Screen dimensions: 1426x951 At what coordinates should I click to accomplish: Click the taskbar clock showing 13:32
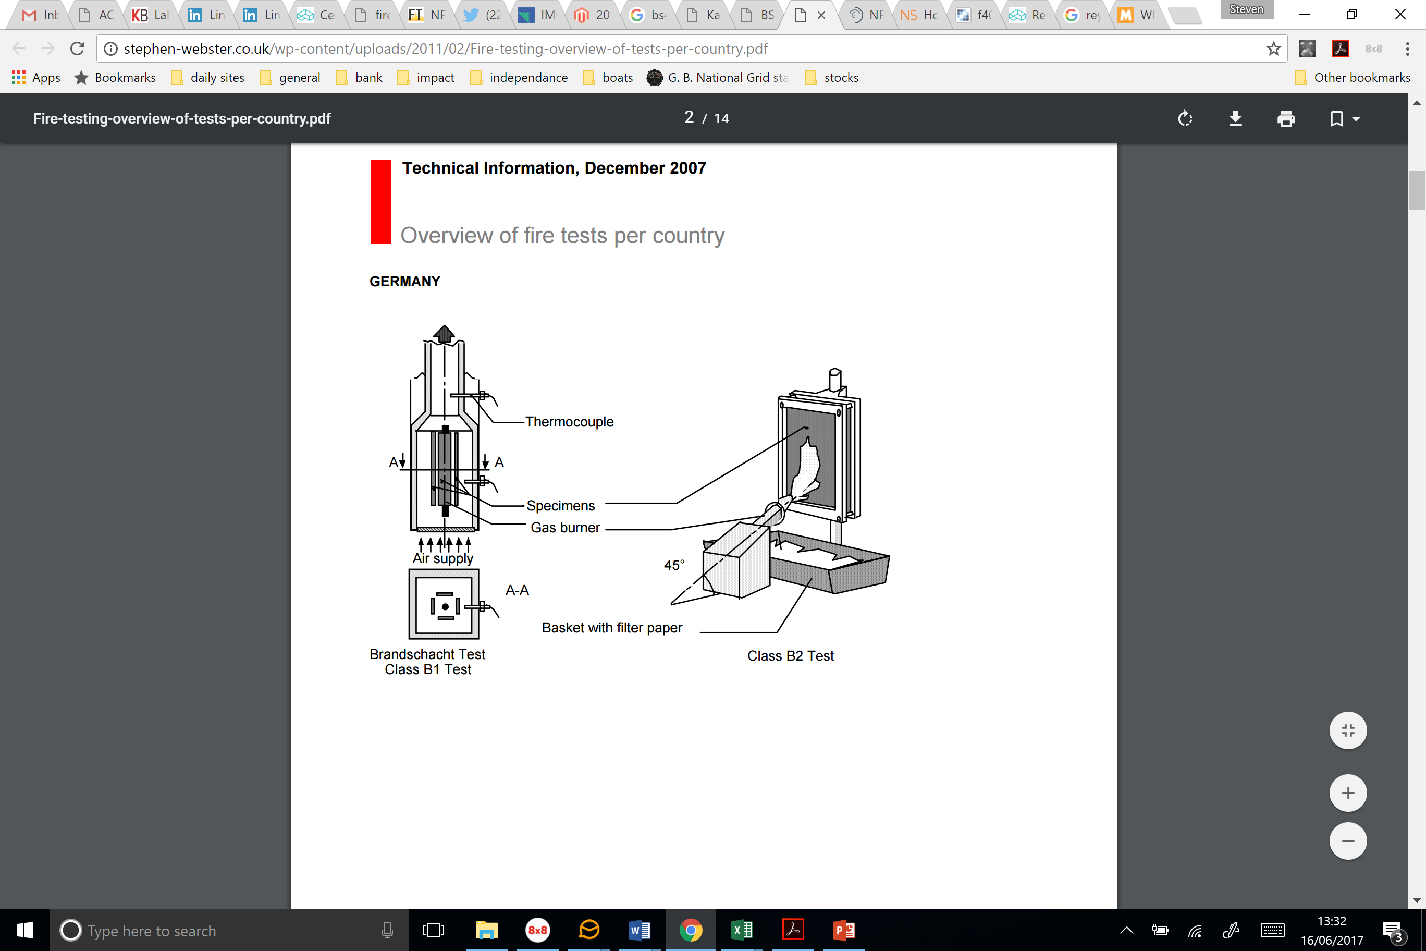[1332, 930]
